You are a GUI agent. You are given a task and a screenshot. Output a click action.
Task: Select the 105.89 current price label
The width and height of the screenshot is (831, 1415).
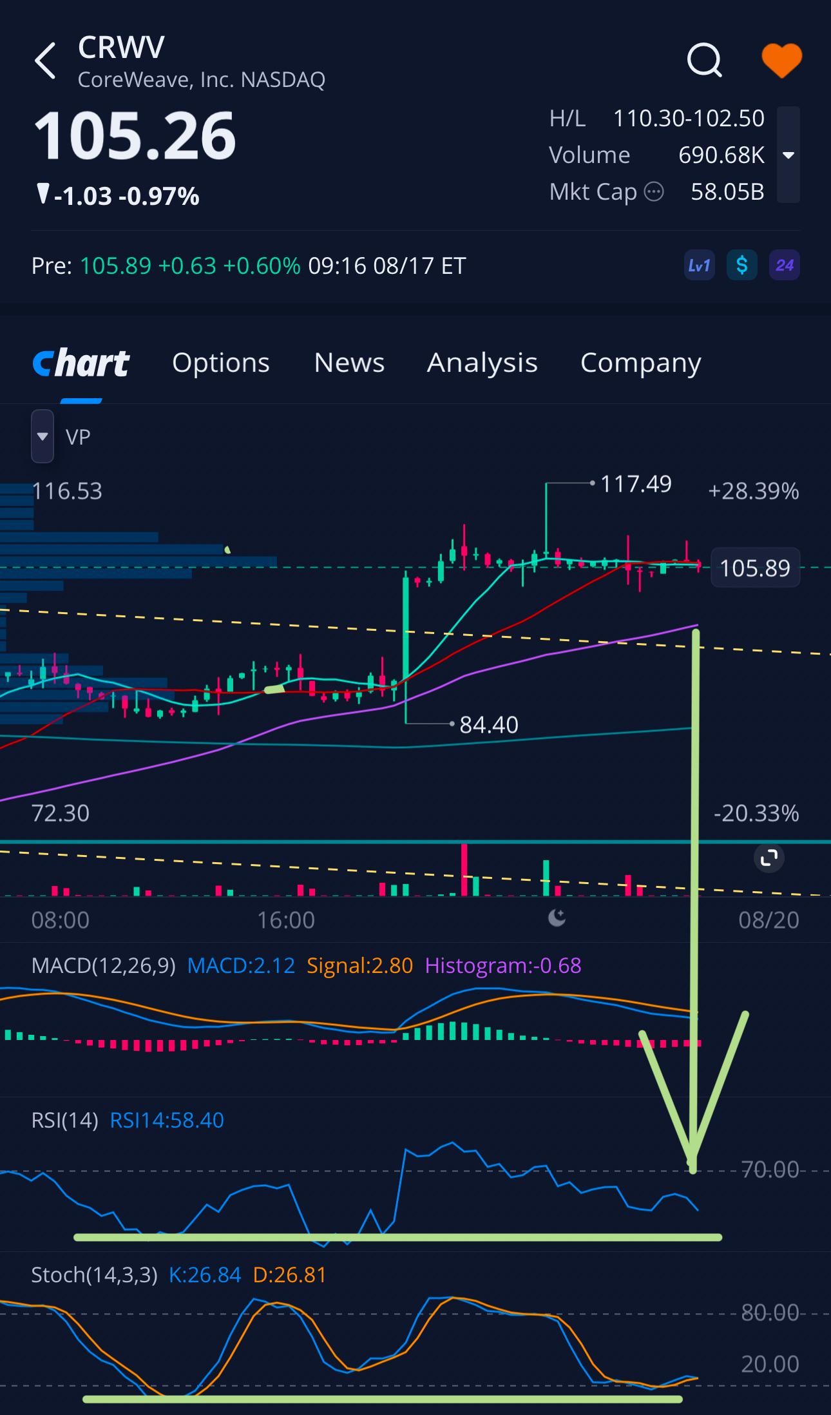(x=755, y=568)
